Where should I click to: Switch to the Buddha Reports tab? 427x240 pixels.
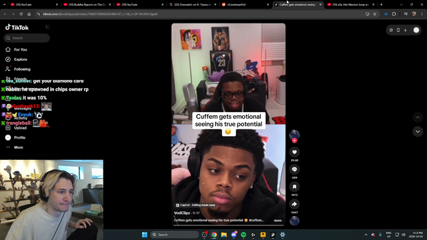pyautogui.click(x=87, y=5)
